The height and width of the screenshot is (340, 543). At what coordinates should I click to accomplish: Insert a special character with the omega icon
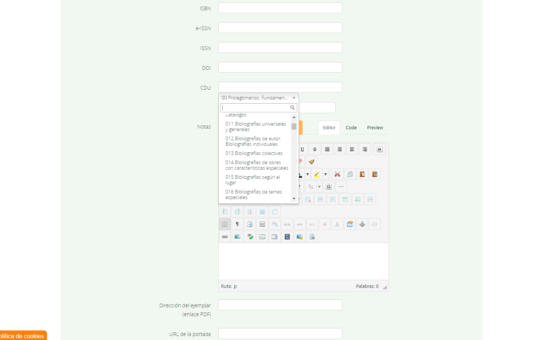329,187
